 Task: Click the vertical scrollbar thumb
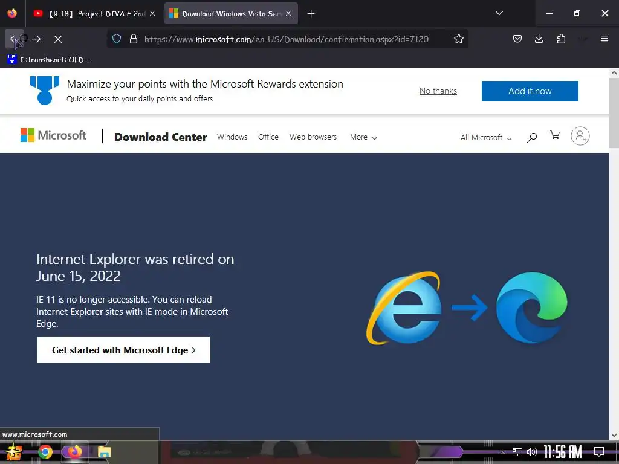614,112
